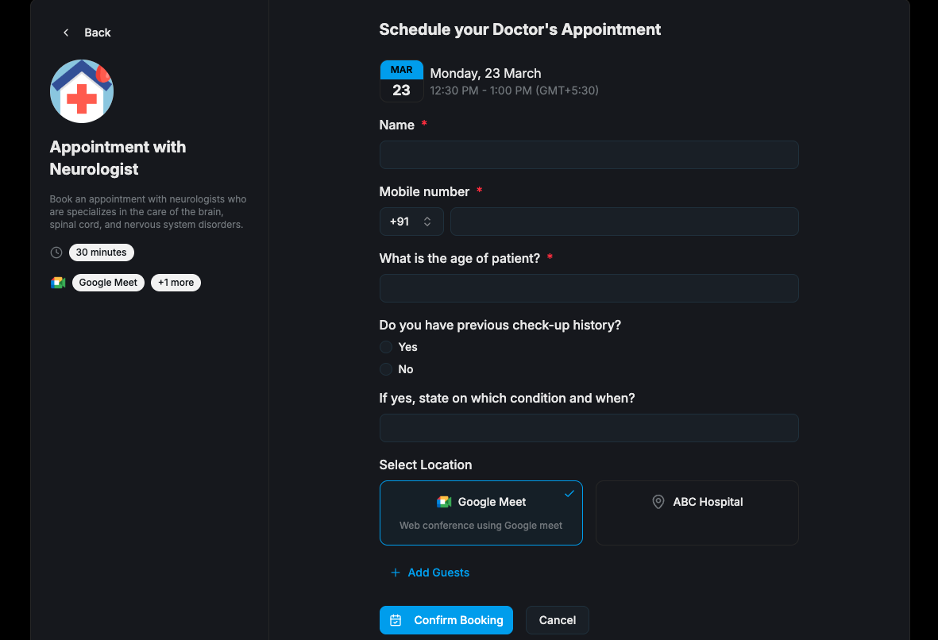This screenshot has height=640, width=938.
Task: Expand the +1 more locations badge
Action: pos(176,283)
